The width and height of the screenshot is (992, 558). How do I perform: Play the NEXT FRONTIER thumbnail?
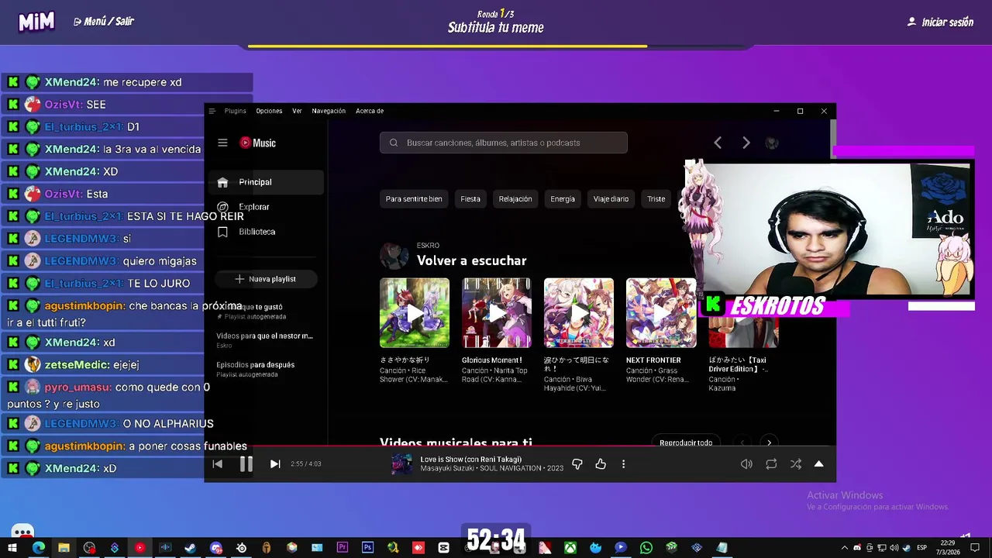[661, 313]
